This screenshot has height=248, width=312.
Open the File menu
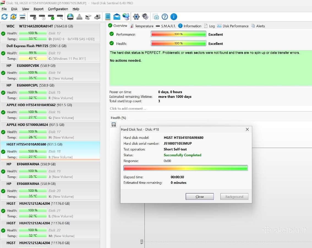pyautogui.click(x=4, y=9)
